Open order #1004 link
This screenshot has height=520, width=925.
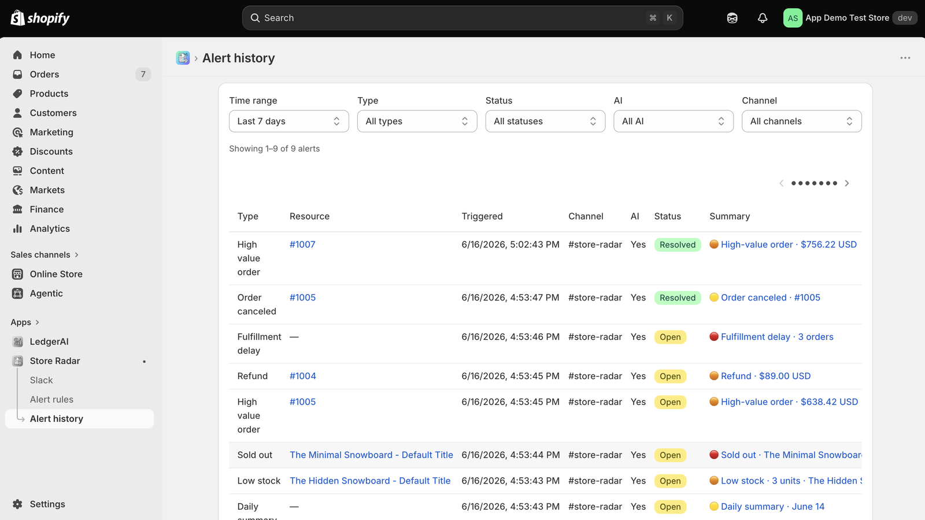(303, 376)
